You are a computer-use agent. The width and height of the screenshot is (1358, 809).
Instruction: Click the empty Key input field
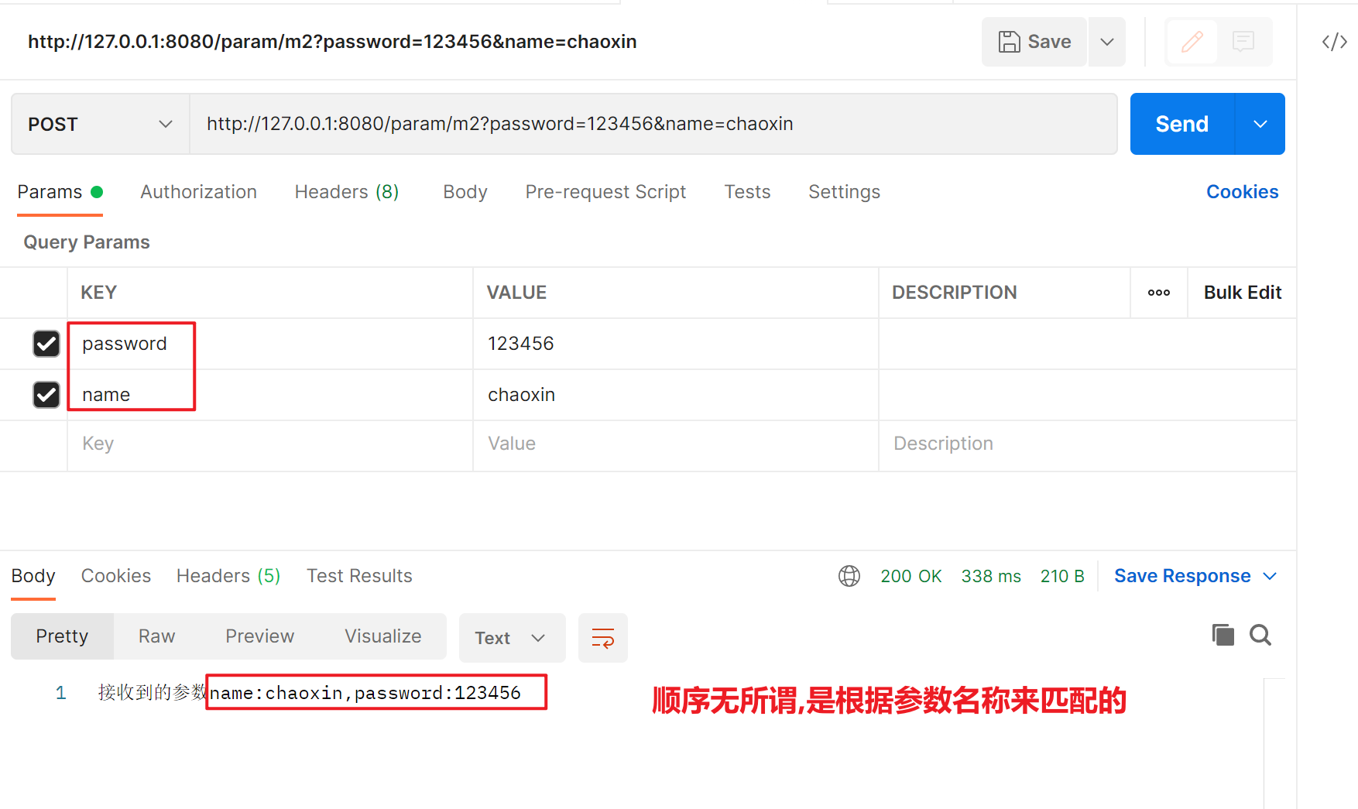269,444
